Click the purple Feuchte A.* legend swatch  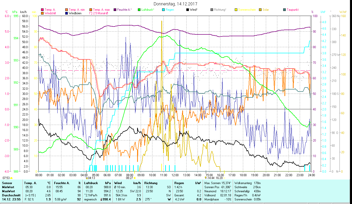pyautogui.click(x=115, y=10)
